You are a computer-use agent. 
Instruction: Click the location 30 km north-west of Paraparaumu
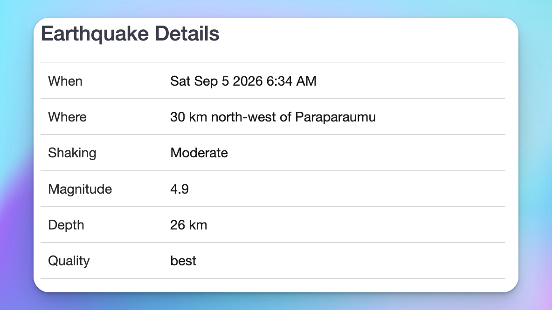[x=273, y=117]
